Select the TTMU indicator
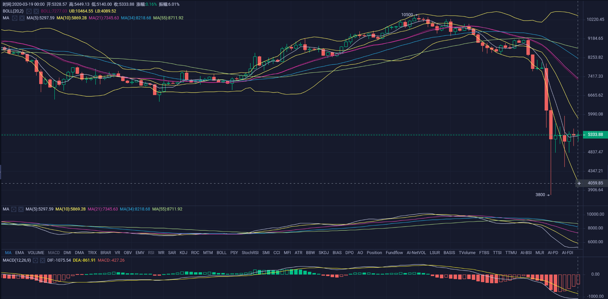 [x=511, y=253]
